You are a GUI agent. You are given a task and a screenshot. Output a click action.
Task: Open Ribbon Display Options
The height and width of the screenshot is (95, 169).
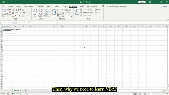coord(150,2)
